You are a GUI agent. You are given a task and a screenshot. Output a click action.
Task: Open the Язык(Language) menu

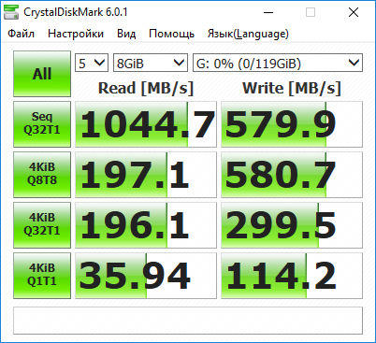[x=248, y=34]
